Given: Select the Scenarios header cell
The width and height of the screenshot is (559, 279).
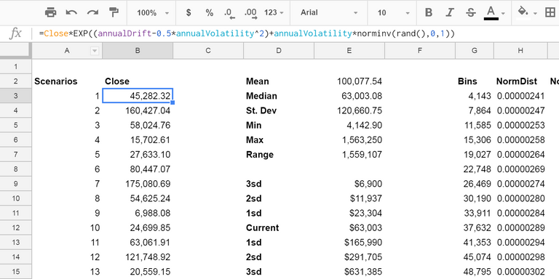Looking at the screenshot, I should pos(67,81).
